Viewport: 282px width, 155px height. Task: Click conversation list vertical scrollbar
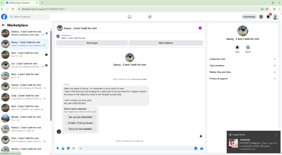[51, 76]
